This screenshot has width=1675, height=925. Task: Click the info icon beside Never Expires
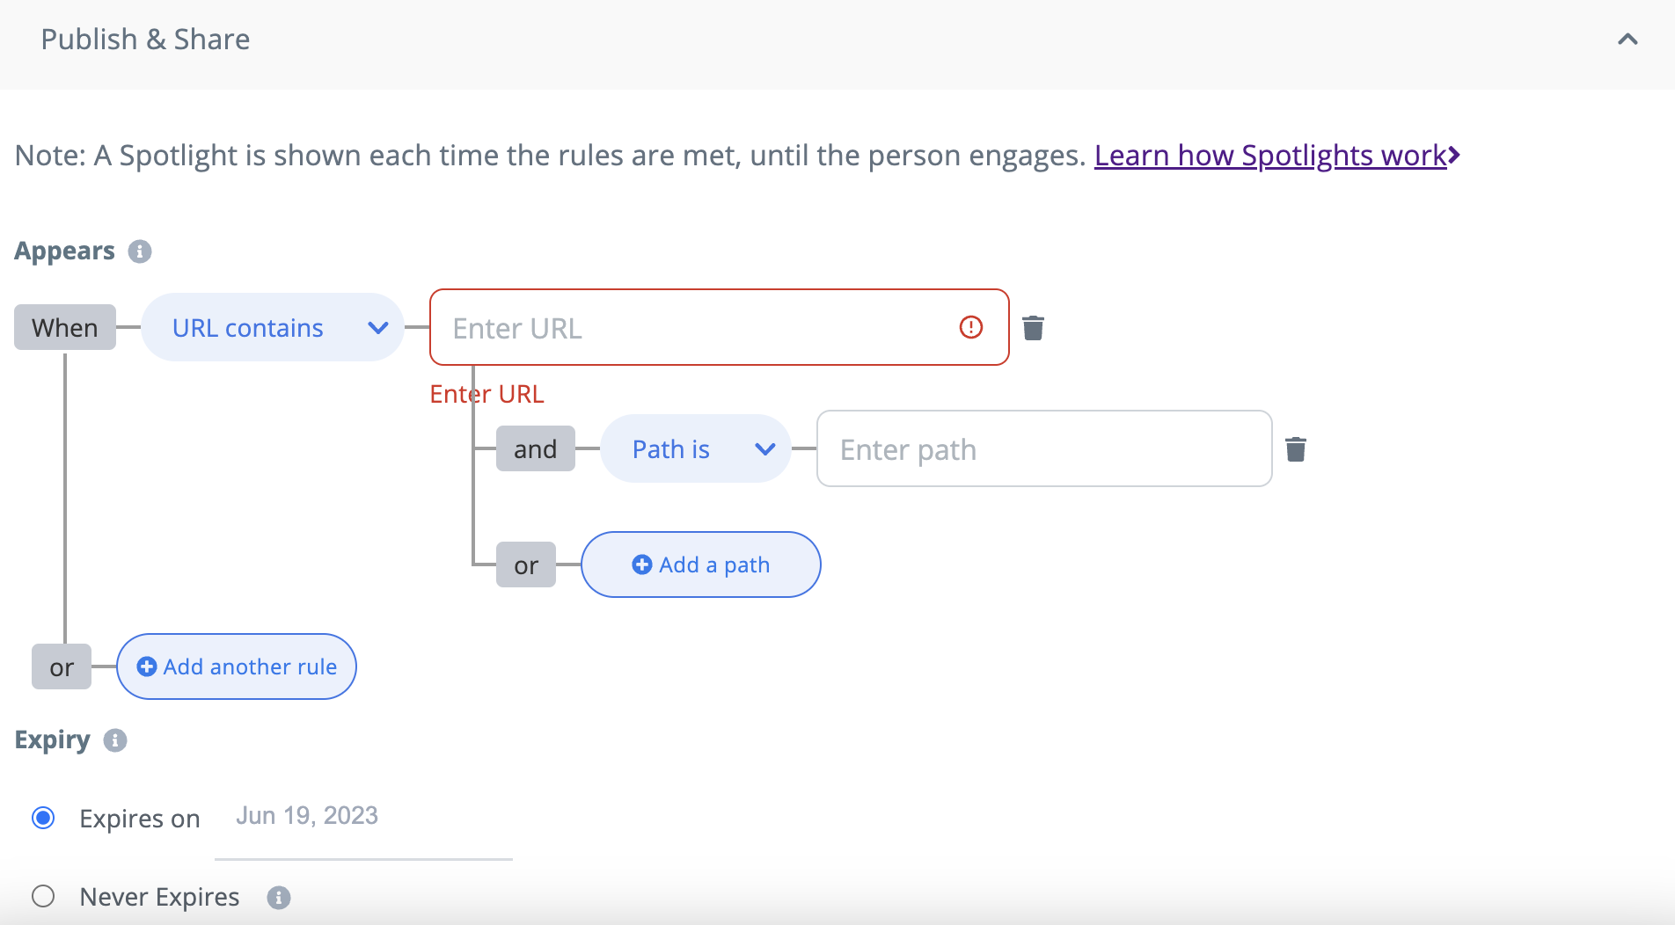279,898
